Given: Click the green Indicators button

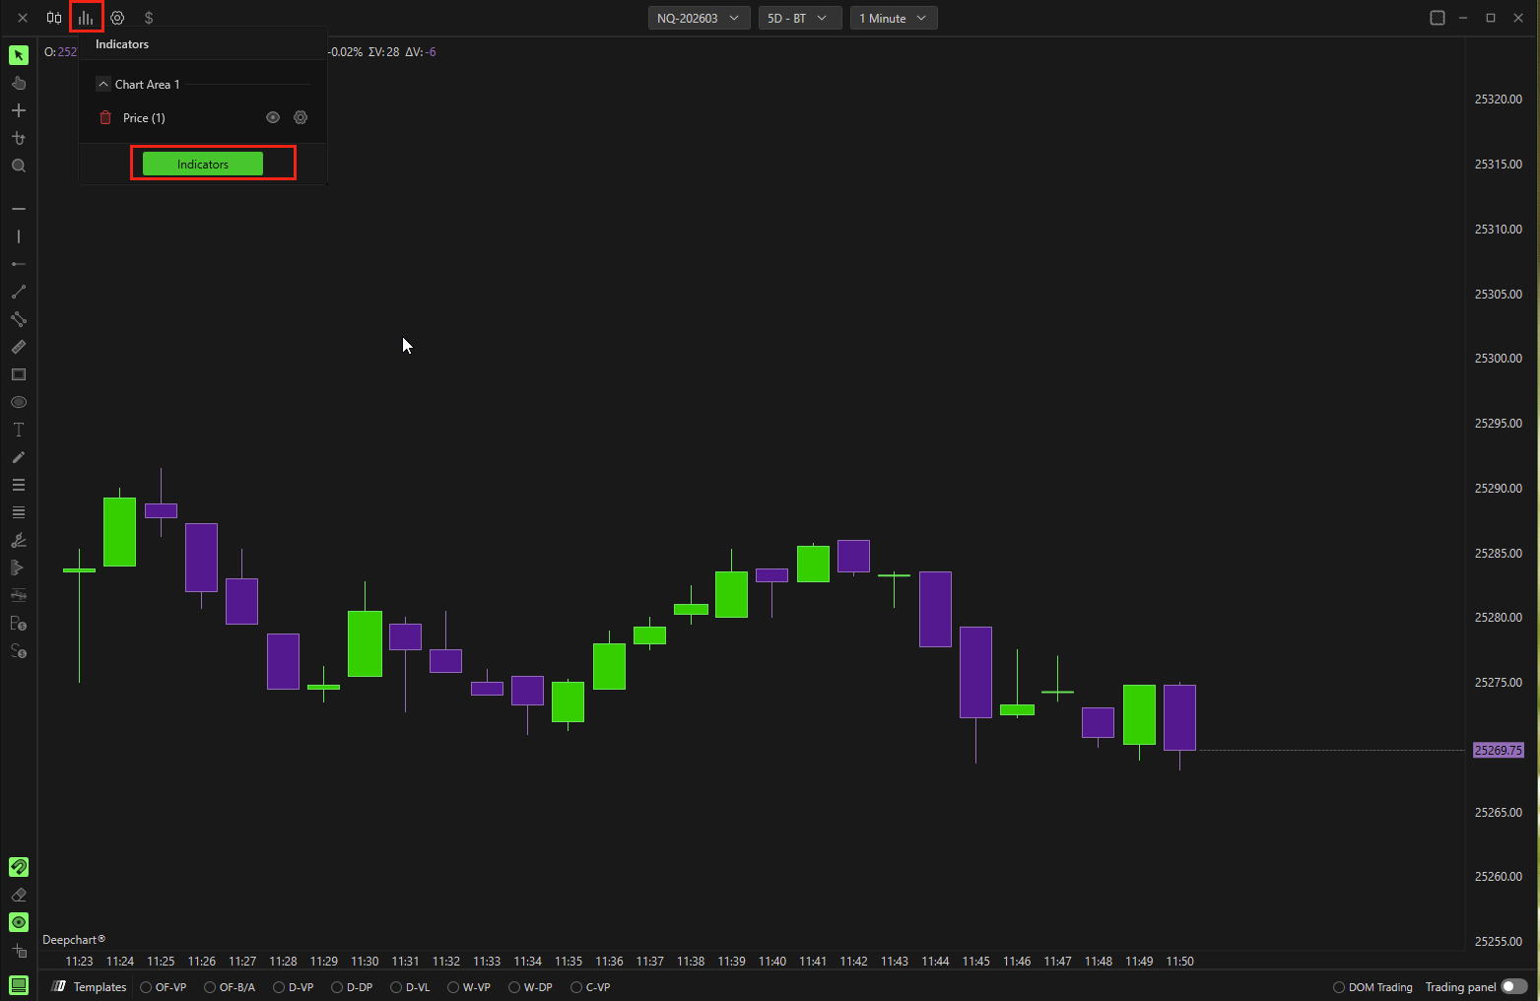Looking at the screenshot, I should point(203,164).
